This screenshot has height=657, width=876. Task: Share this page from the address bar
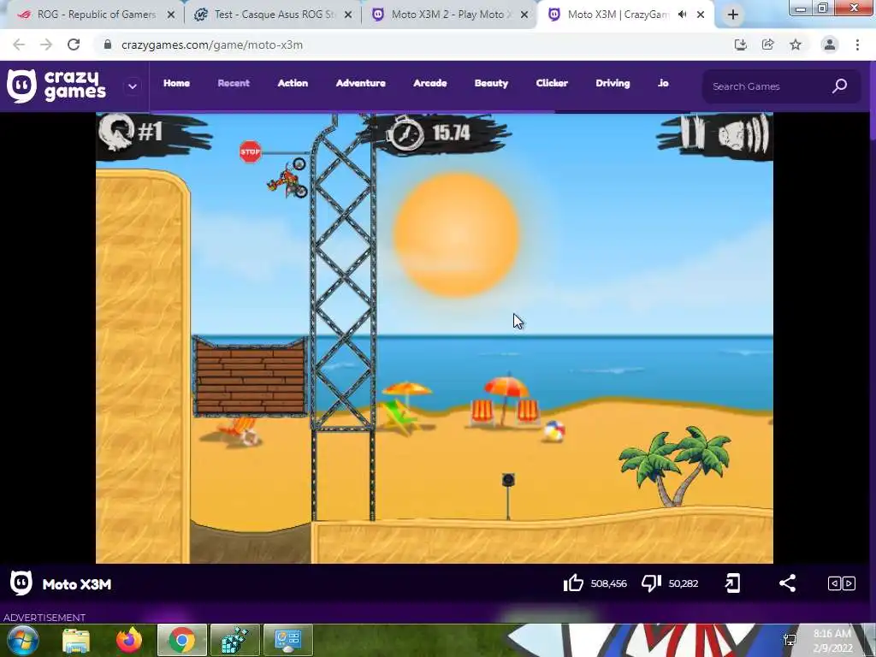767,44
